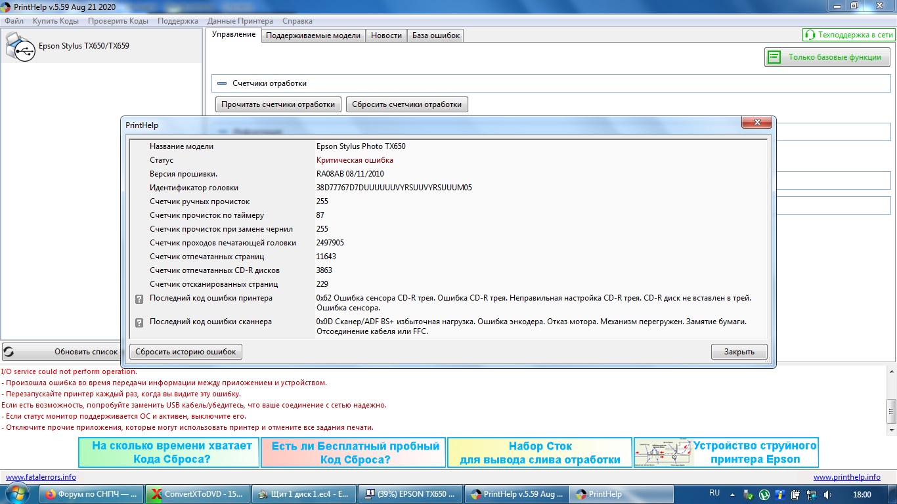
Task: Click the 18:00 clock in the taskbar
Action: 862,494
